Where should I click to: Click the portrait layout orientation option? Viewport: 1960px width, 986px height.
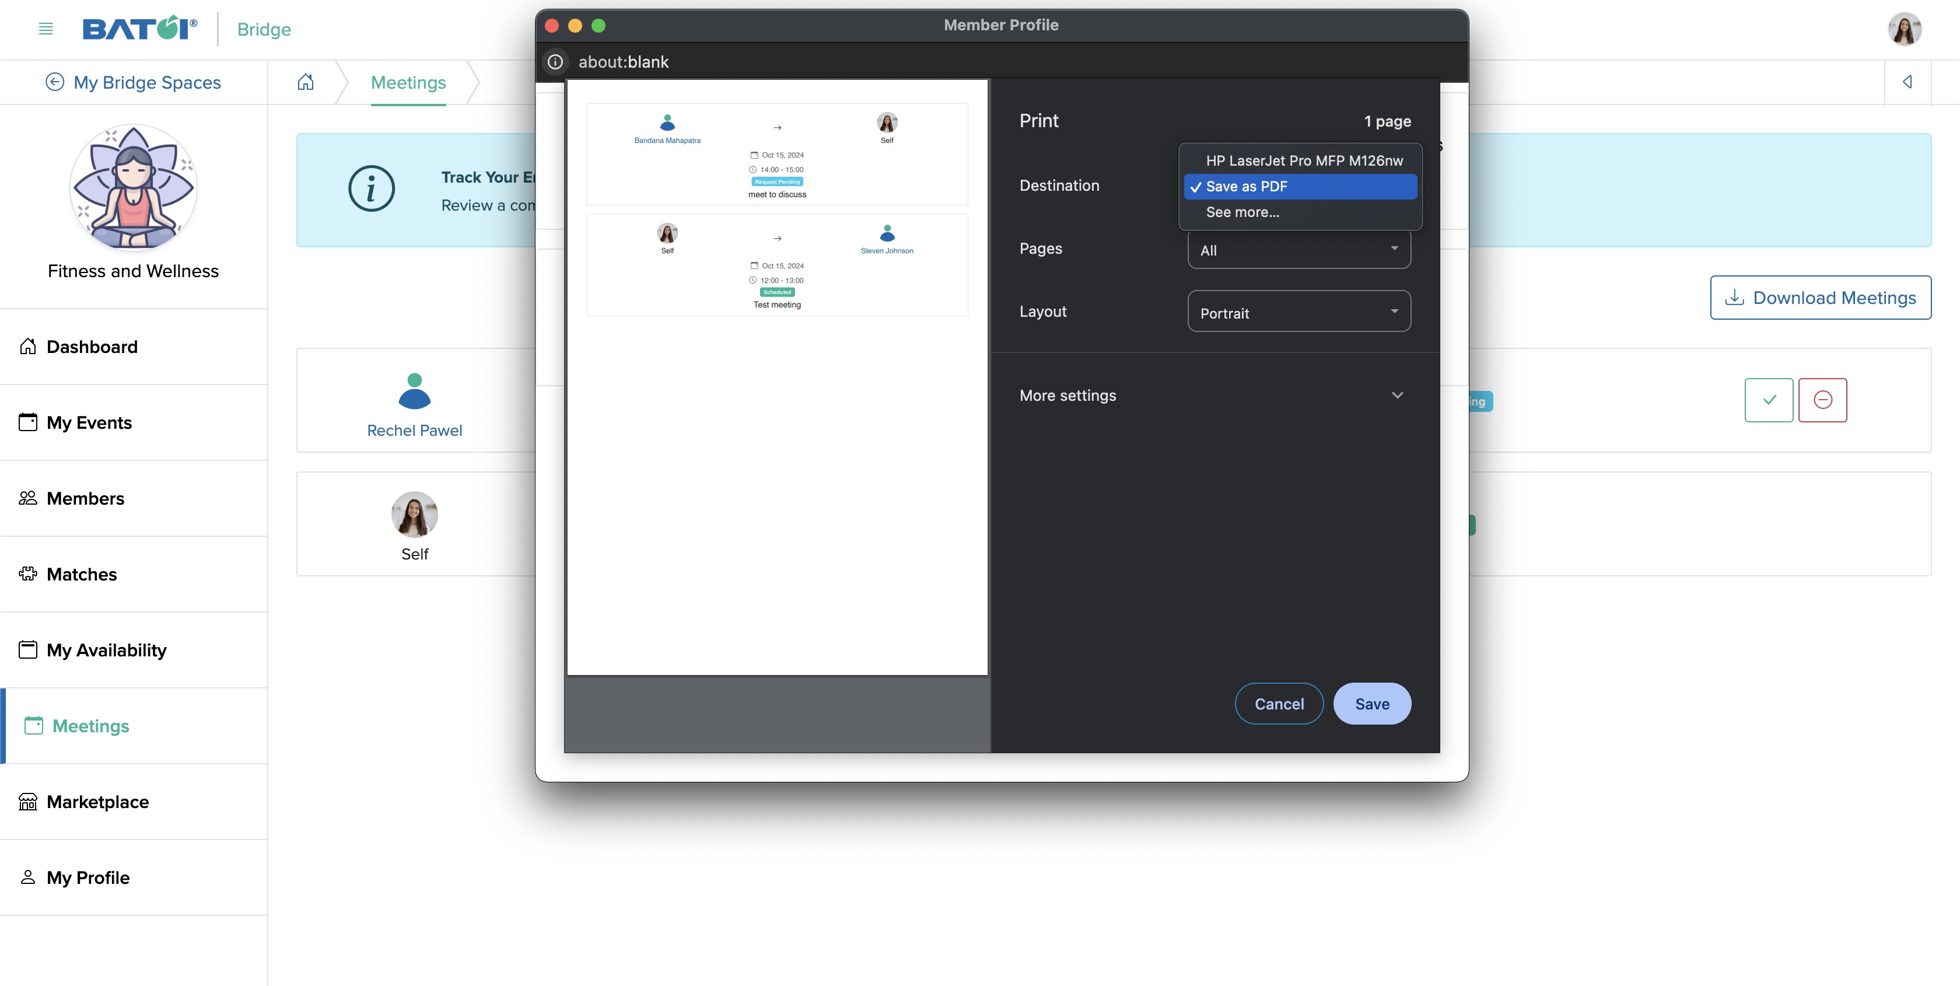pyautogui.click(x=1298, y=312)
